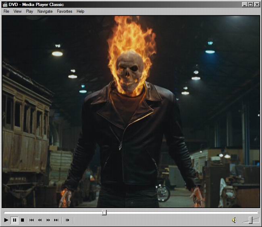Click the Media Player Classic title icon
The height and width of the screenshot is (227, 262).
5,4
